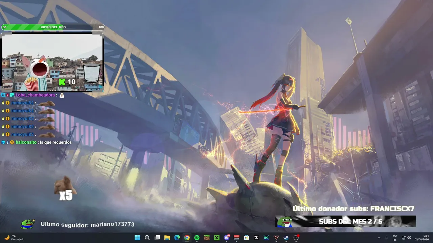Open the Windows Start menu
Image resolution: width=433 pixels, height=243 pixels.
(137, 238)
